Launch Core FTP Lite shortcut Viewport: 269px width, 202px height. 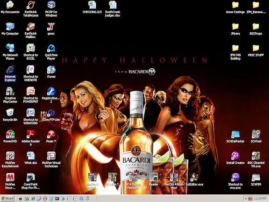coord(51,115)
